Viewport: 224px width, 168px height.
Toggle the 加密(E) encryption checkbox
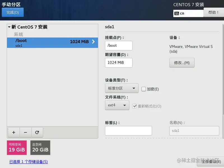(143, 89)
